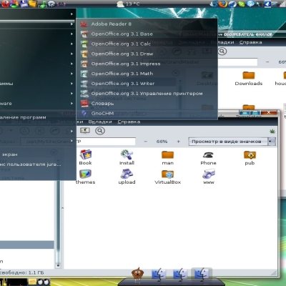Expand the submenu arrow beside 'ware'
286x286 pixels.
coord(71,104)
